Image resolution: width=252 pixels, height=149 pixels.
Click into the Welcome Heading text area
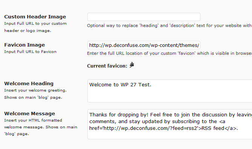(170, 91)
